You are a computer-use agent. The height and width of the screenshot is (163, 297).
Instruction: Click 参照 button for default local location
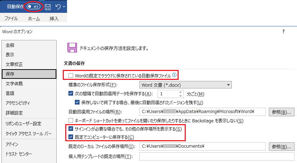281,147
